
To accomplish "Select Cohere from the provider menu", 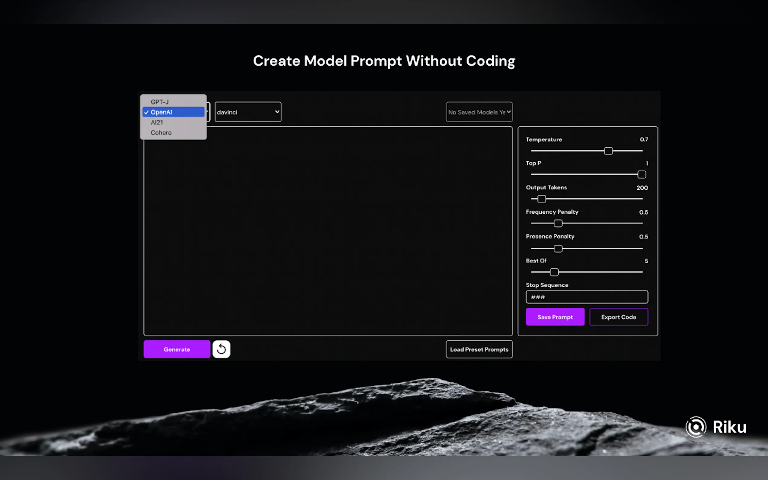I will pyautogui.click(x=161, y=132).
